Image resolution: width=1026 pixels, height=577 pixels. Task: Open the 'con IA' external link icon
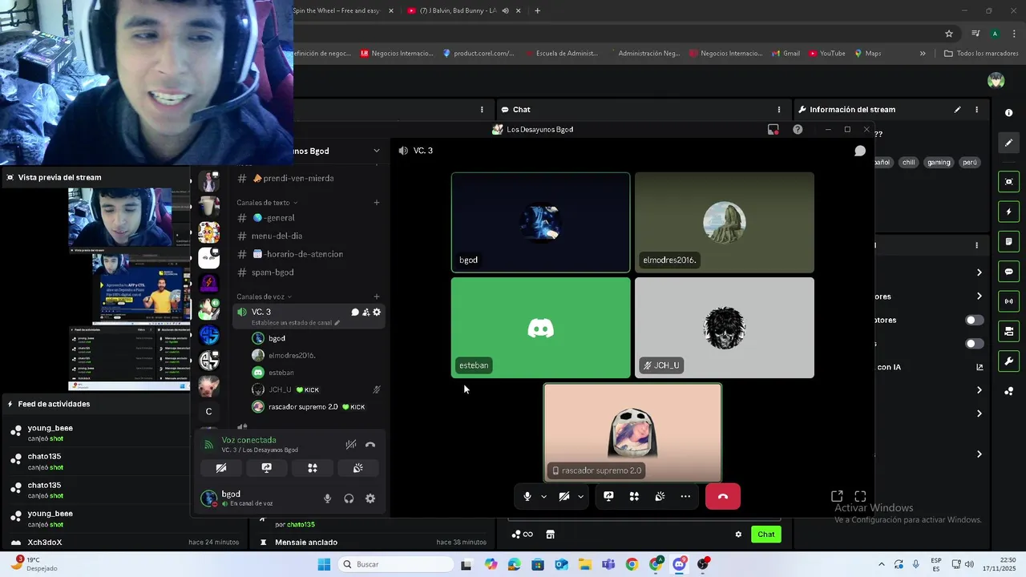point(980,367)
